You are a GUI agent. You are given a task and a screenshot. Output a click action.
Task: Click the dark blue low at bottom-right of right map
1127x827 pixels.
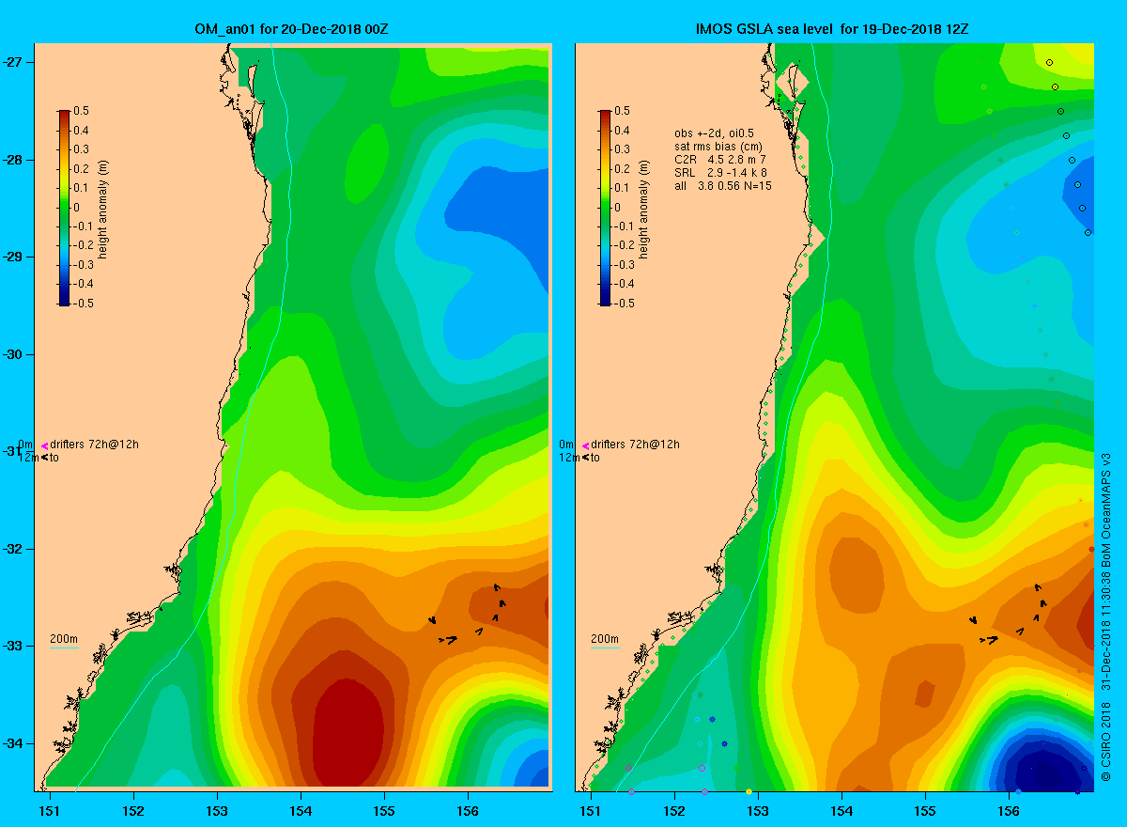pos(1045,766)
